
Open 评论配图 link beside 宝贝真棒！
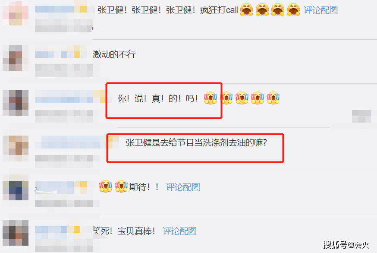179,231
